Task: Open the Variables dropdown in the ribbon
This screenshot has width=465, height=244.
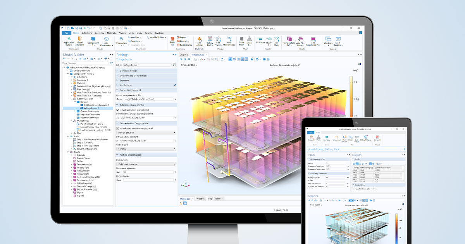Action: [x=134, y=37]
